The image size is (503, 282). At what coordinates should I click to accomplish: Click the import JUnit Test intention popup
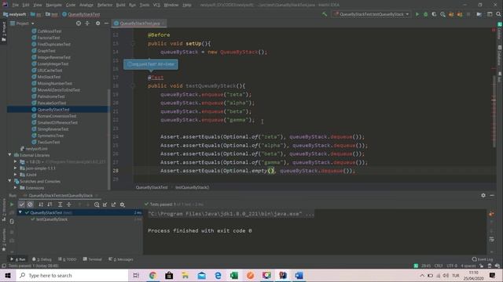[x=151, y=64]
